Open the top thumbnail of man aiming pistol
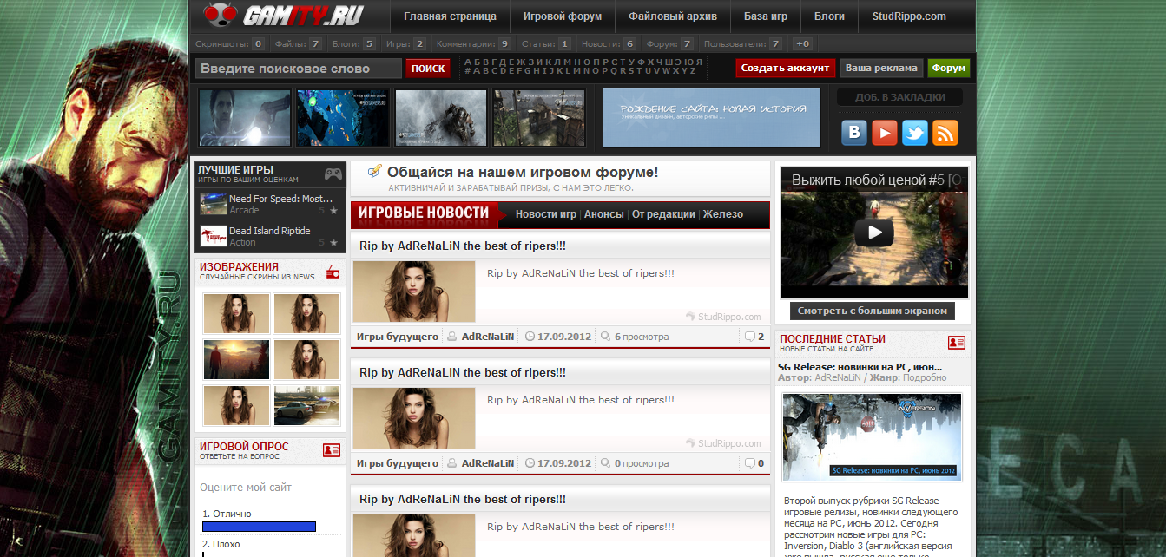The height and width of the screenshot is (557, 1166). [x=245, y=117]
